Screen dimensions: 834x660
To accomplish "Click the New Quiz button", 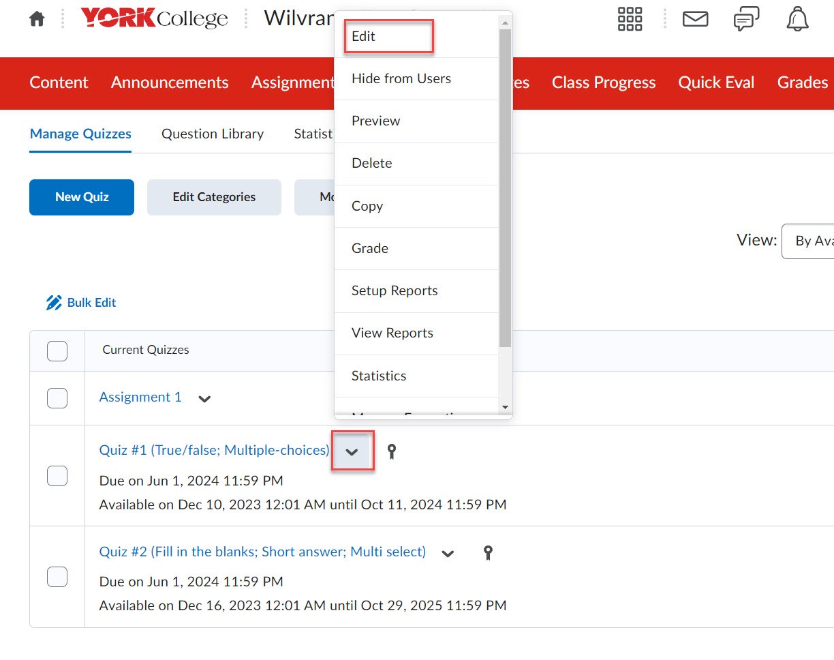I will pyautogui.click(x=82, y=197).
